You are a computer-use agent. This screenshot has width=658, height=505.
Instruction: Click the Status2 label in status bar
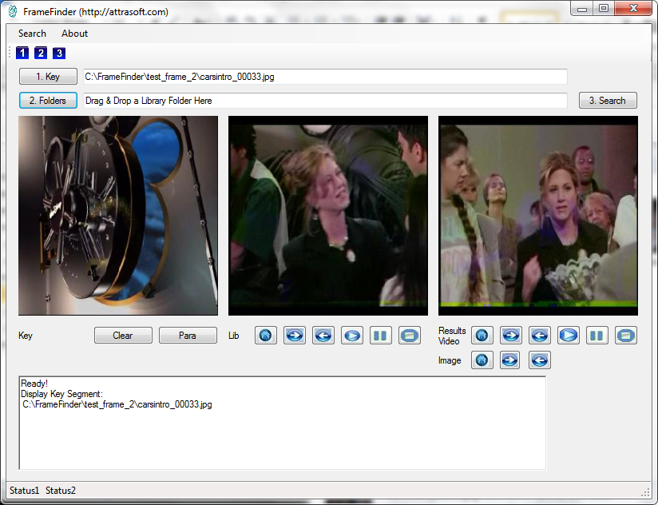click(61, 491)
